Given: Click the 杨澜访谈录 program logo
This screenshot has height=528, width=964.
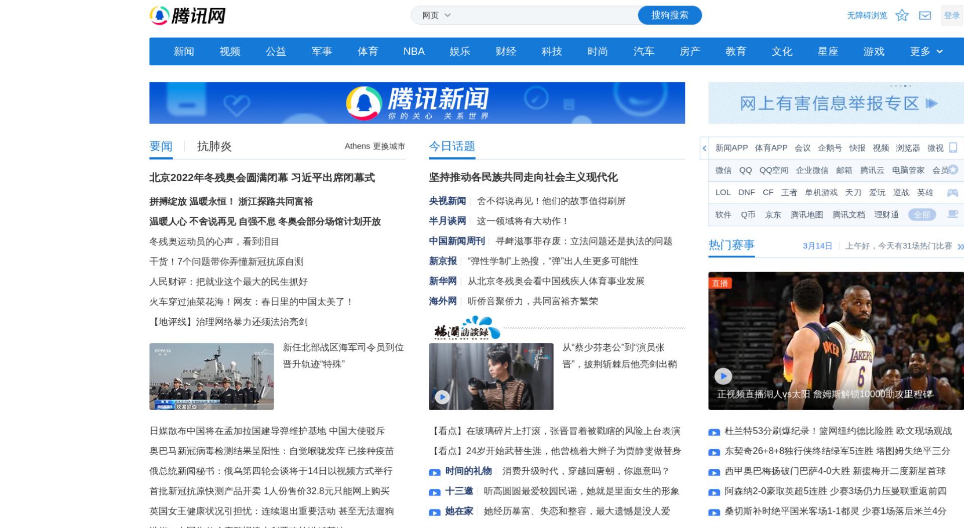Looking at the screenshot, I should tap(467, 328).
